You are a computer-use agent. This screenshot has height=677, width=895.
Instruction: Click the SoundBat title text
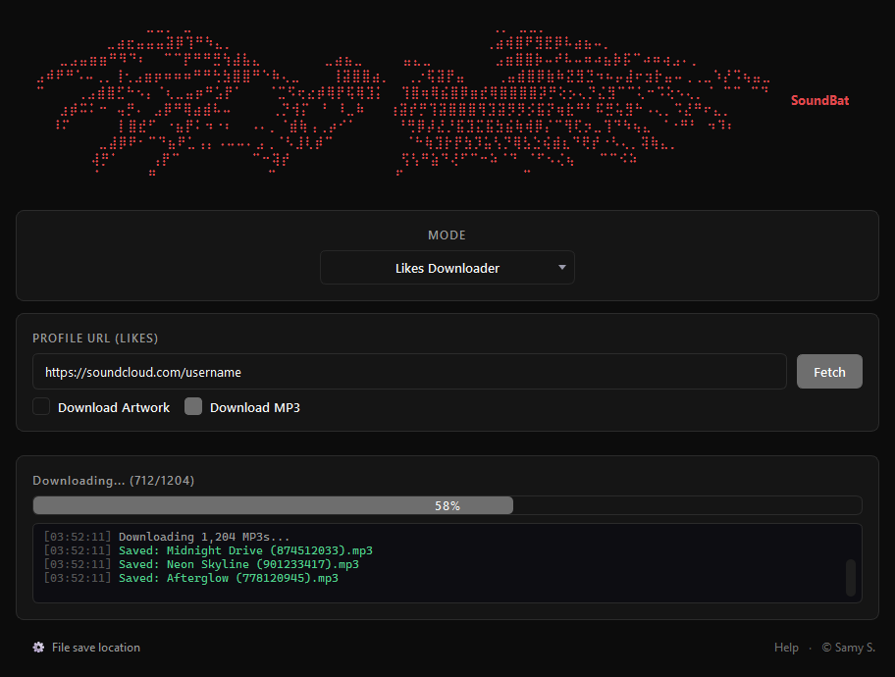coord(819,100)
